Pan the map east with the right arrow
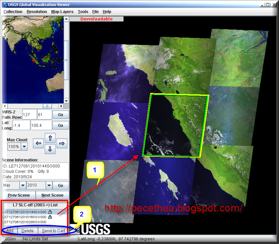The width and height of the screenshot is (279, 244). [x=62, y=143]
